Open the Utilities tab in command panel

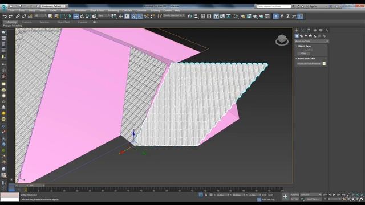pos(327,30)
